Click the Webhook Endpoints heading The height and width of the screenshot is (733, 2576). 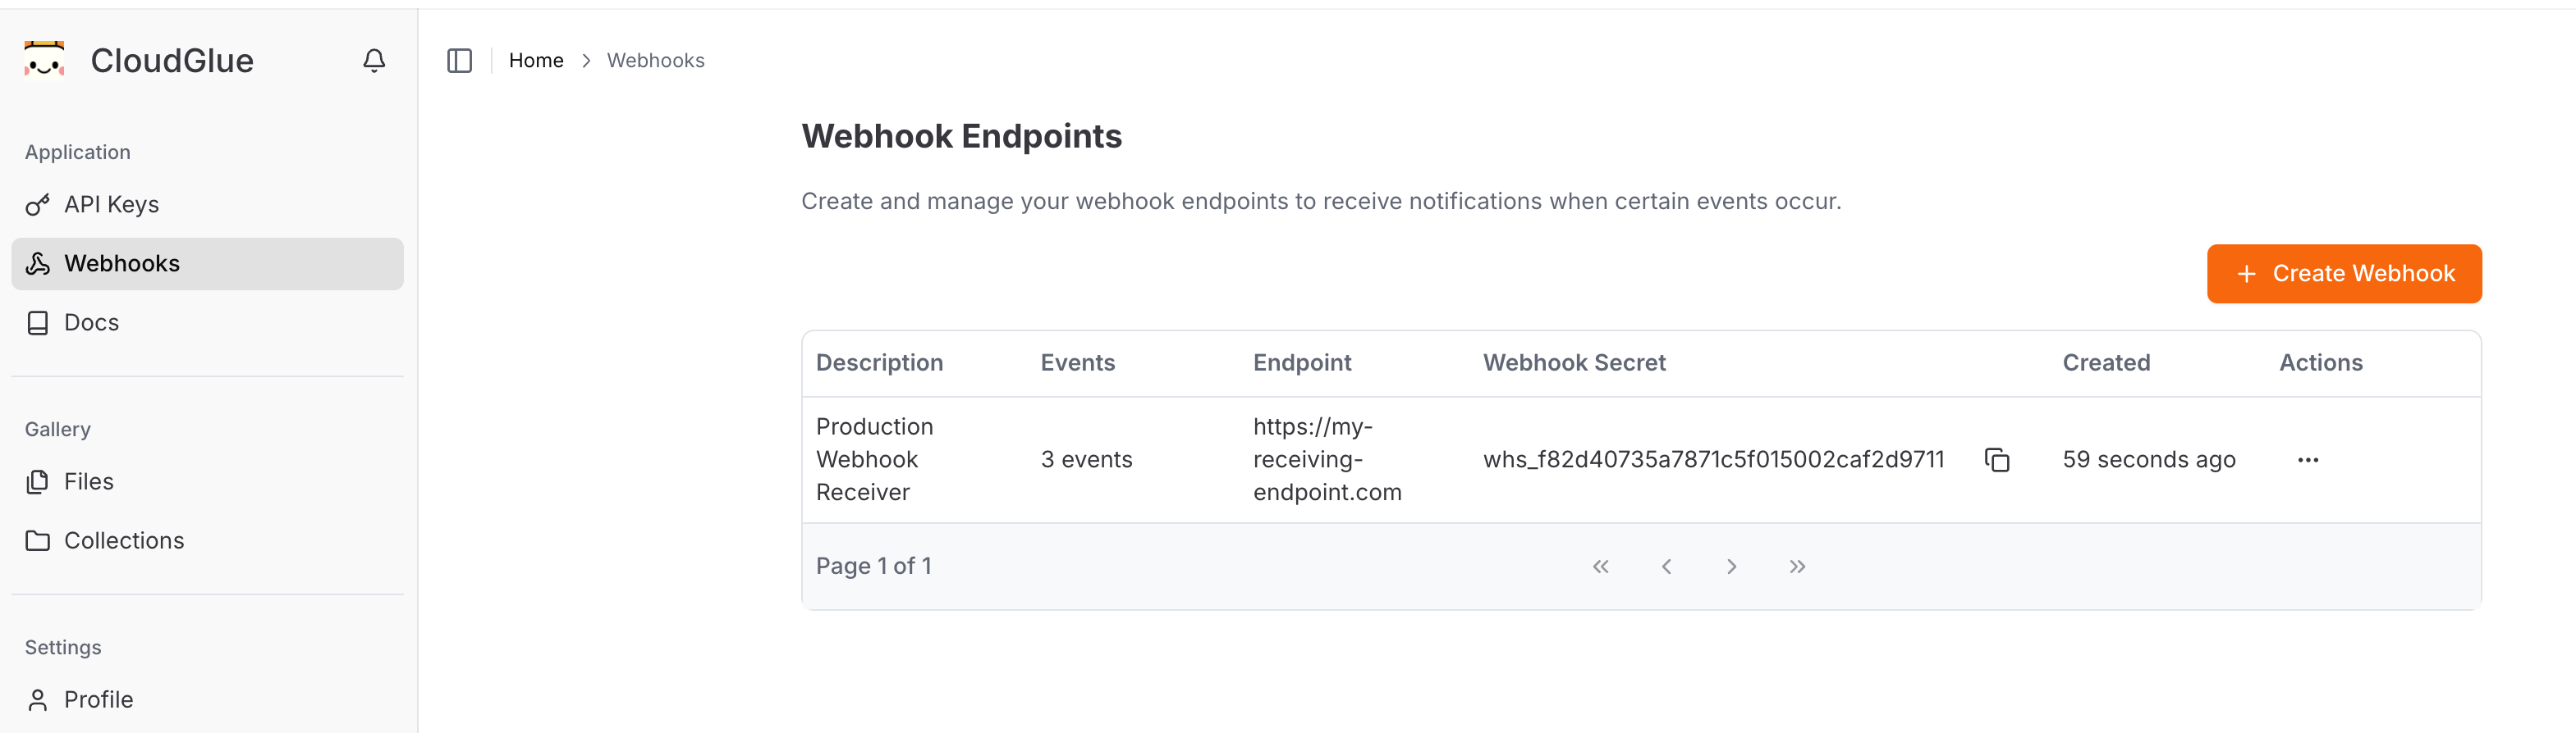point(962,136)
